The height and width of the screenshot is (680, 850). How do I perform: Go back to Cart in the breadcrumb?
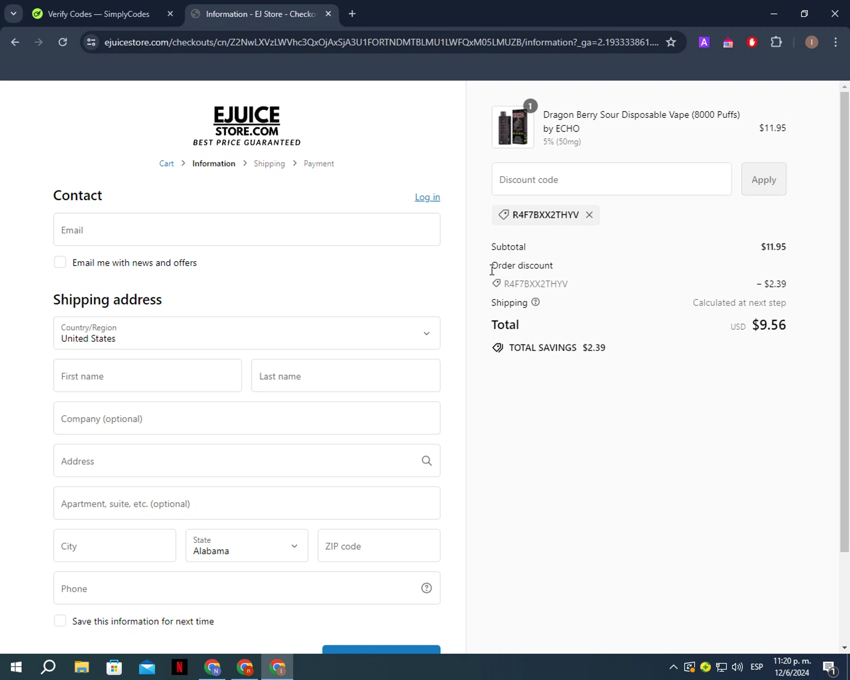coord(166,164)
